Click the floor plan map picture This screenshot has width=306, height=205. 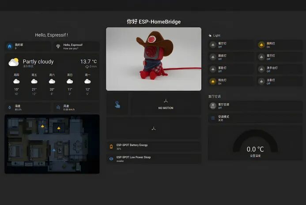coord(52,144)
